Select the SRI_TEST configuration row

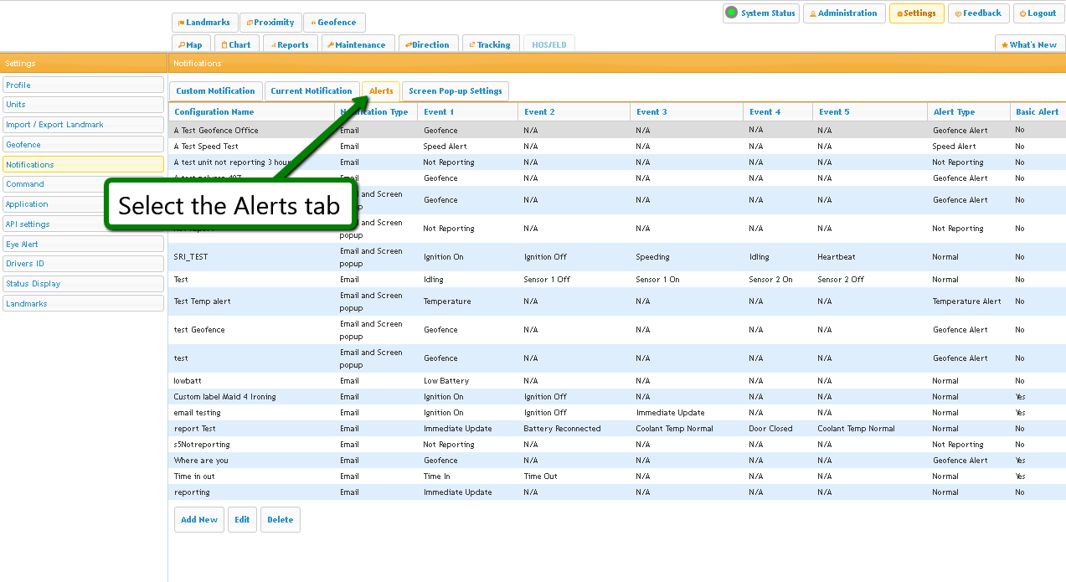click(x=191, y=257)
